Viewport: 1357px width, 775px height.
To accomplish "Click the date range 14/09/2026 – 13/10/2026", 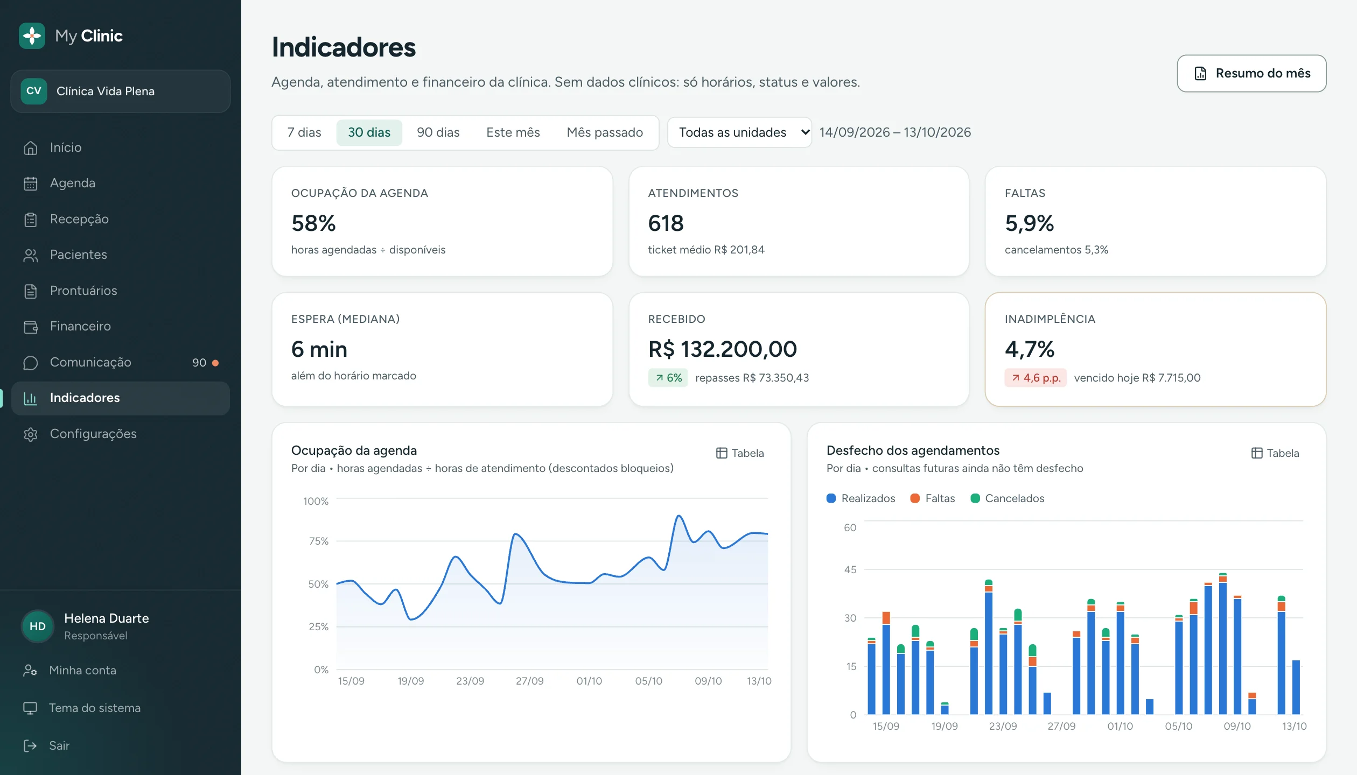I will (x=895, y=132).
